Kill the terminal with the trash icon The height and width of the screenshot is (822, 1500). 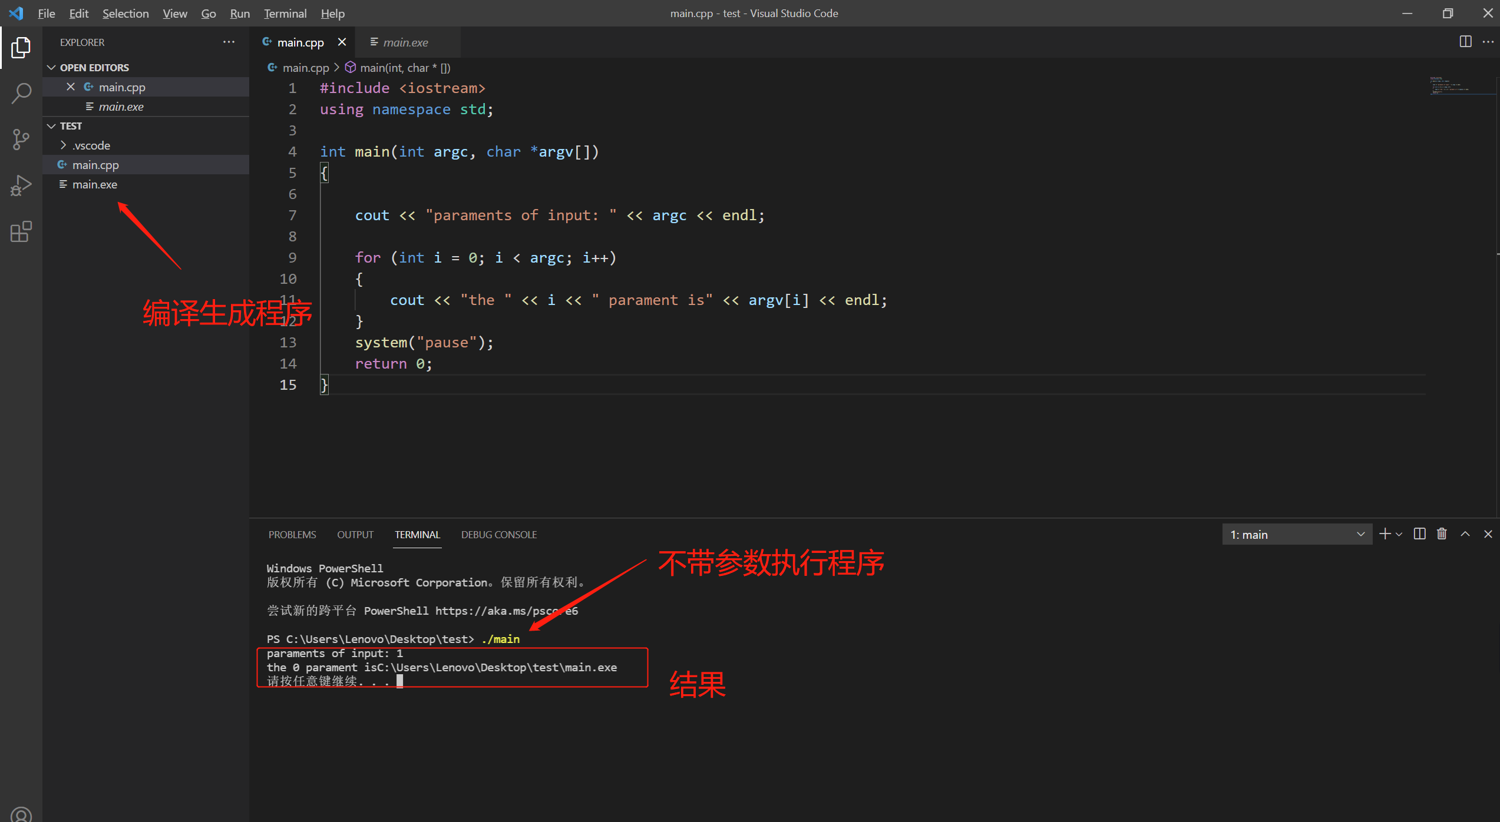[x=1442, y=534]
